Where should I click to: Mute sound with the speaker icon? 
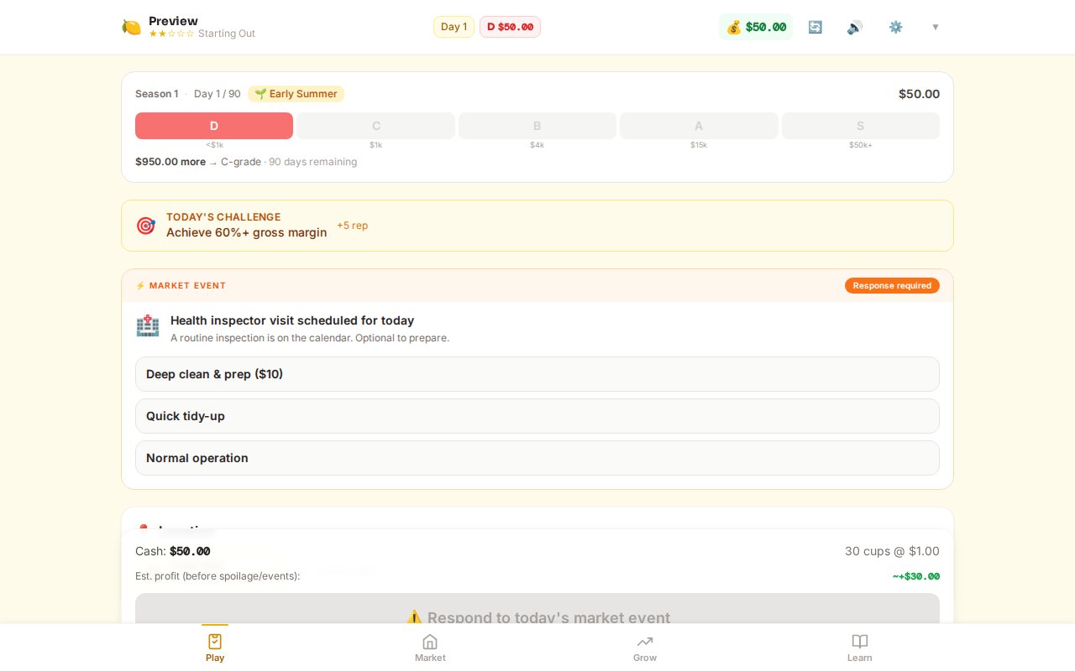(855, 27)
